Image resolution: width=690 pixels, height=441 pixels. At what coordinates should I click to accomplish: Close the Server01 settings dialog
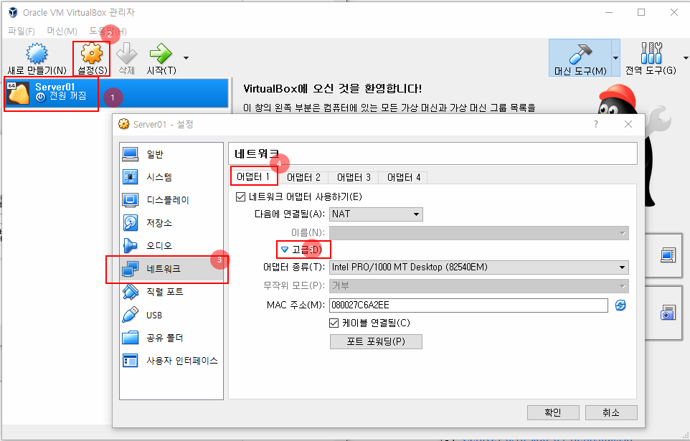628,124
